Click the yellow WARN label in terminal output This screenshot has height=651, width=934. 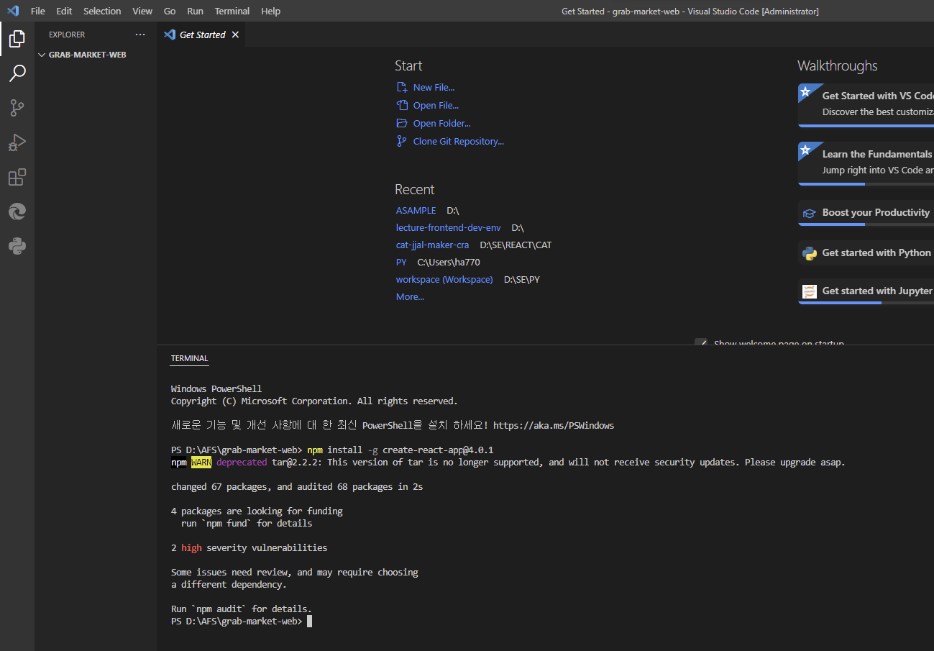click(201, 463)
